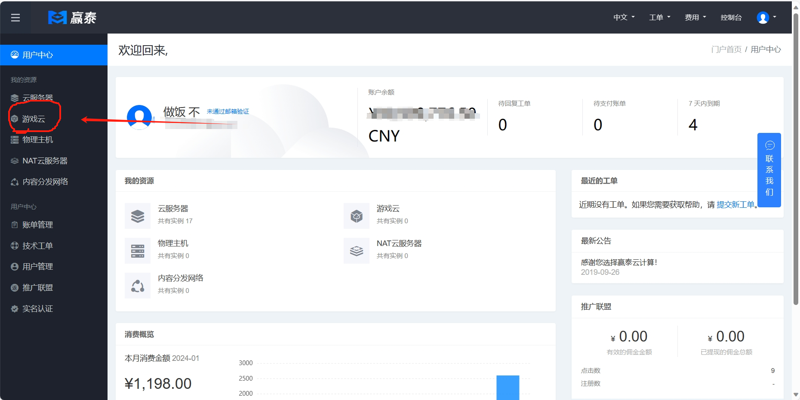Open 控制台 in the top navigation
Viewport: 800px width, 400px height.
click(x=731, y=18)
